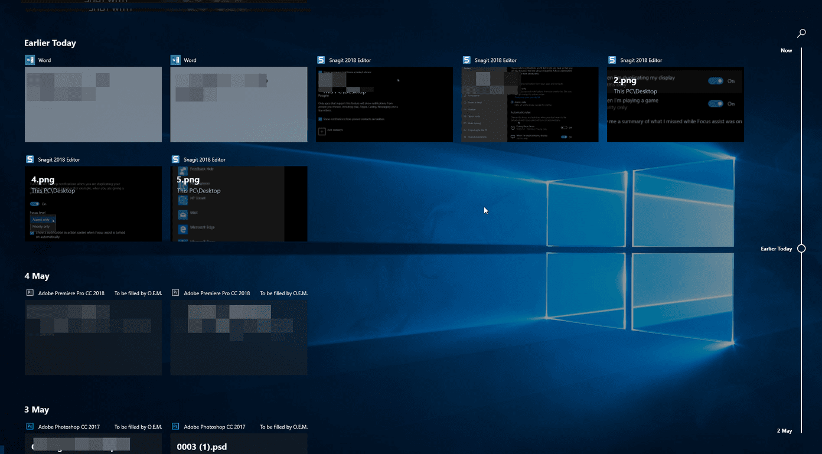This screenshot has width=822, height=454.
Task: Click second Word activity's app icon
Action: [175, 60]
